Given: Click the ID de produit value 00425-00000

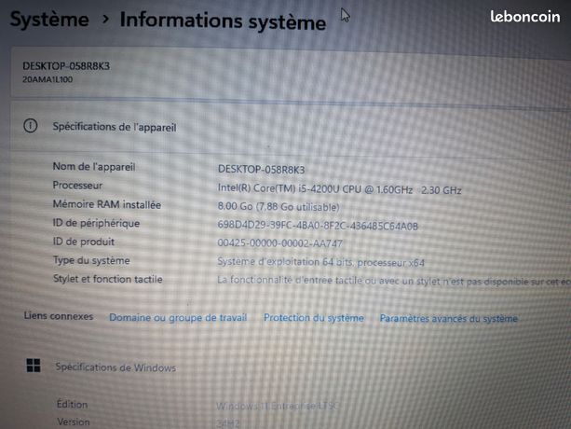Looking at the screenshot, I should pyautogui.click(x=279, y=243).
